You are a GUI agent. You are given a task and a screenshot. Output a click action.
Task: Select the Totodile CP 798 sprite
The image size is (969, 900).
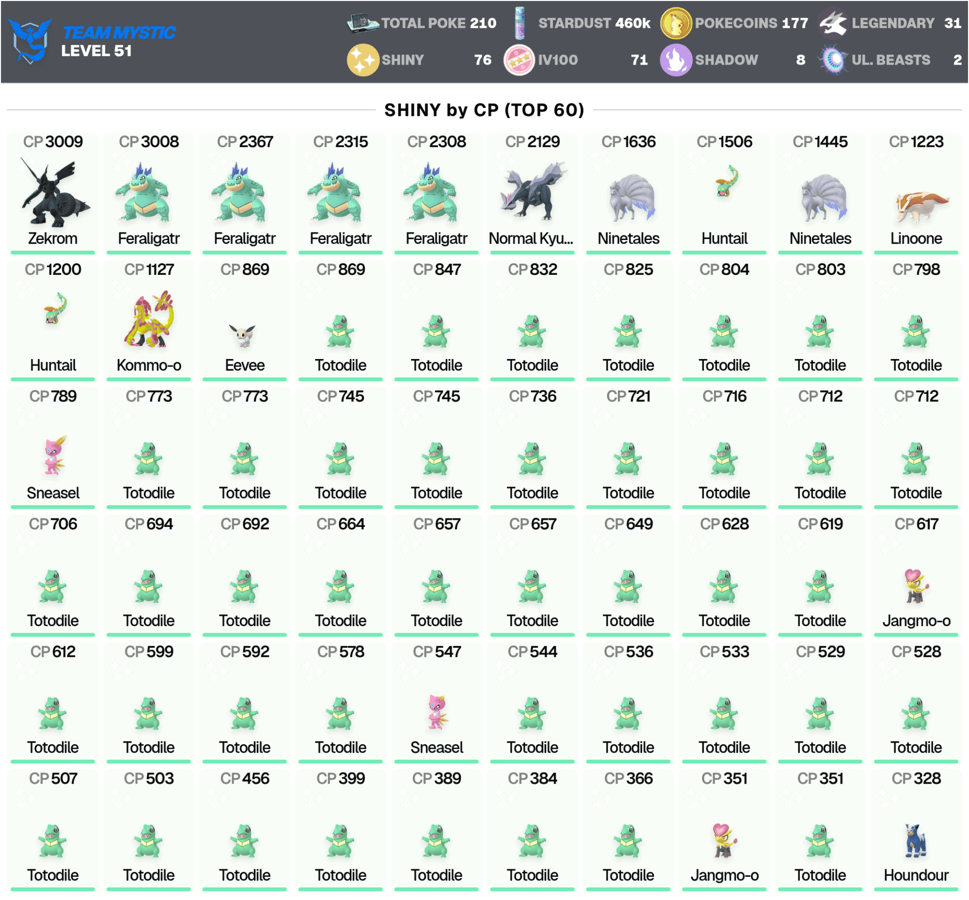click(x=916, y=331)
